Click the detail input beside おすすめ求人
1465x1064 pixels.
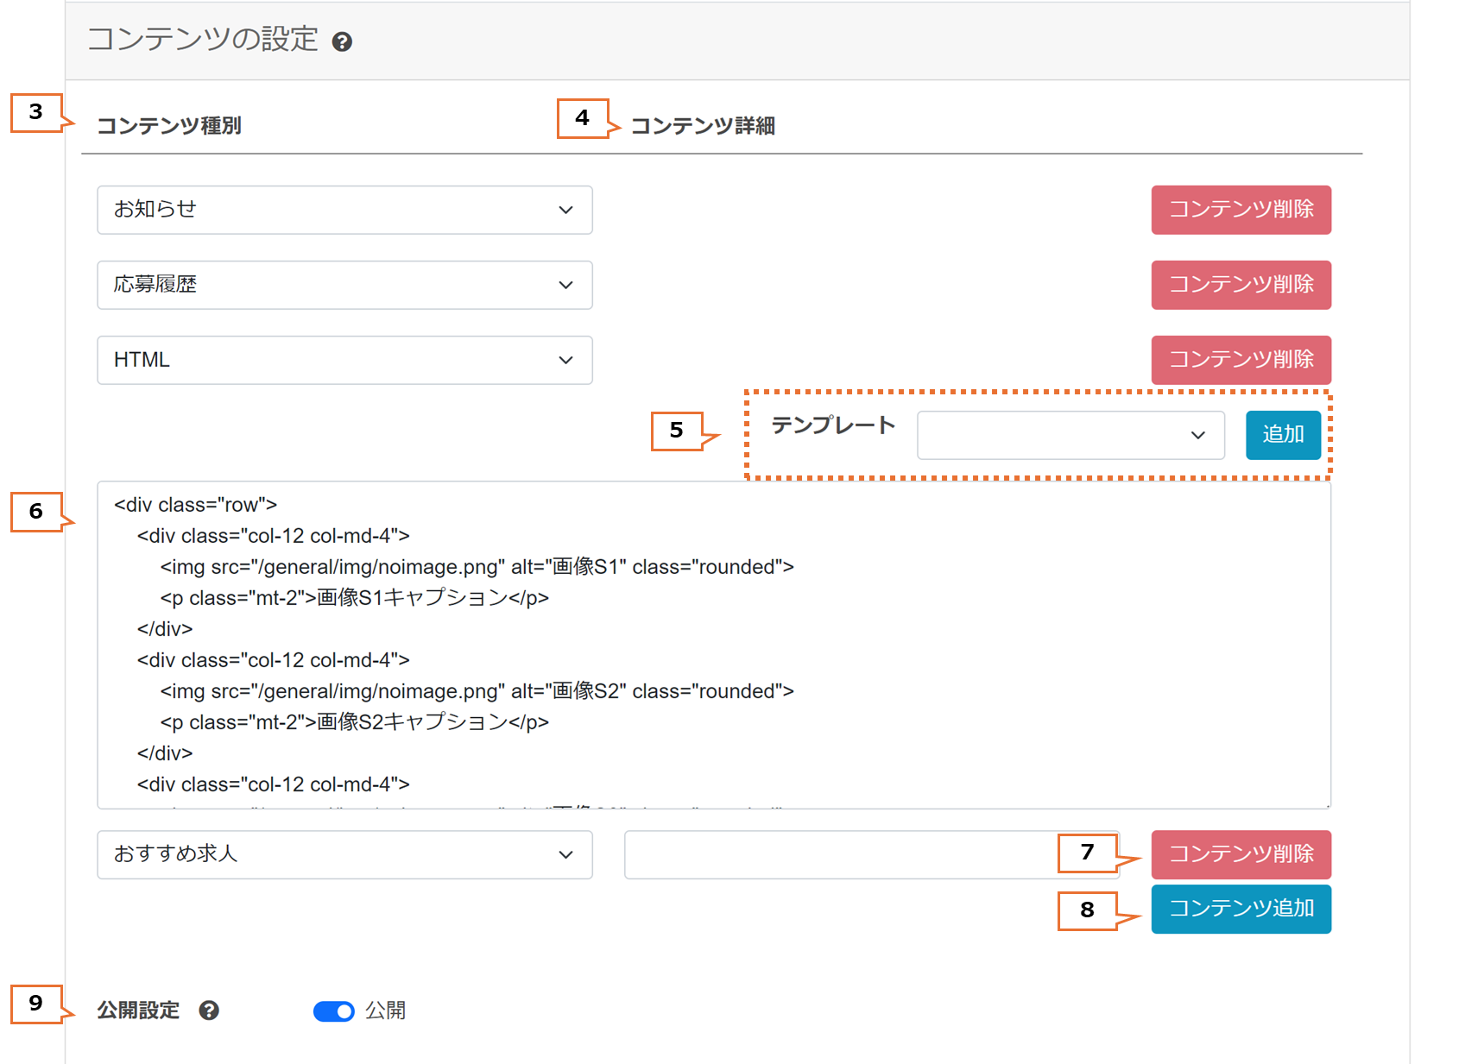(872, 854)
